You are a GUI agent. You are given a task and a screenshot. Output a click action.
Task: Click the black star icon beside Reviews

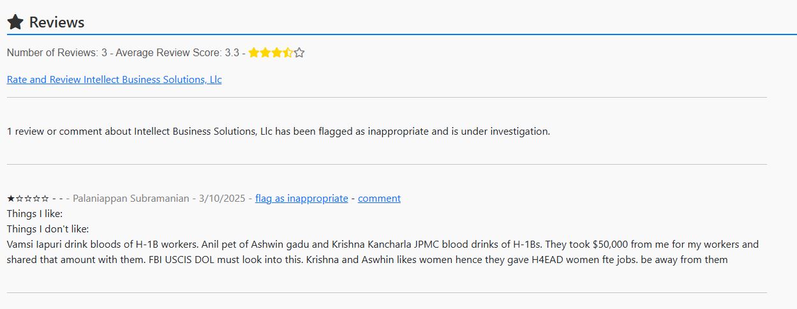coord(15,22)
